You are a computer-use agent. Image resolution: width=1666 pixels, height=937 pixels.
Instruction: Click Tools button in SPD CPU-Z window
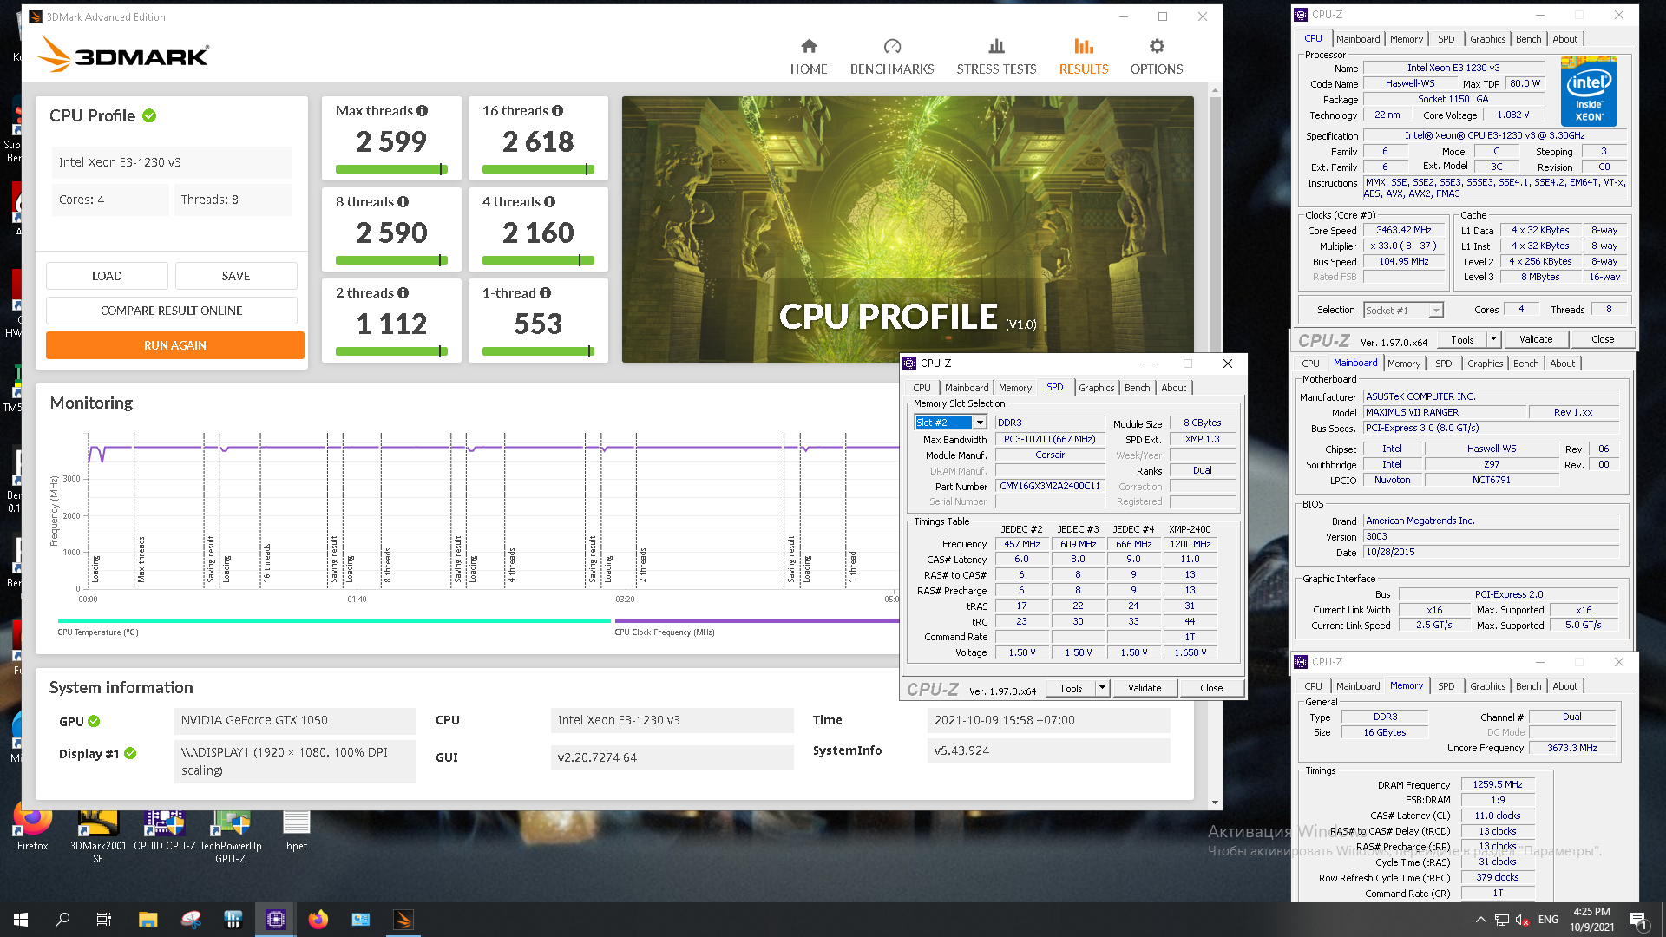pos(1071,688)
